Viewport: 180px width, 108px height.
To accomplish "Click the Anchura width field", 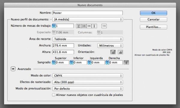I will coord(63,46).
